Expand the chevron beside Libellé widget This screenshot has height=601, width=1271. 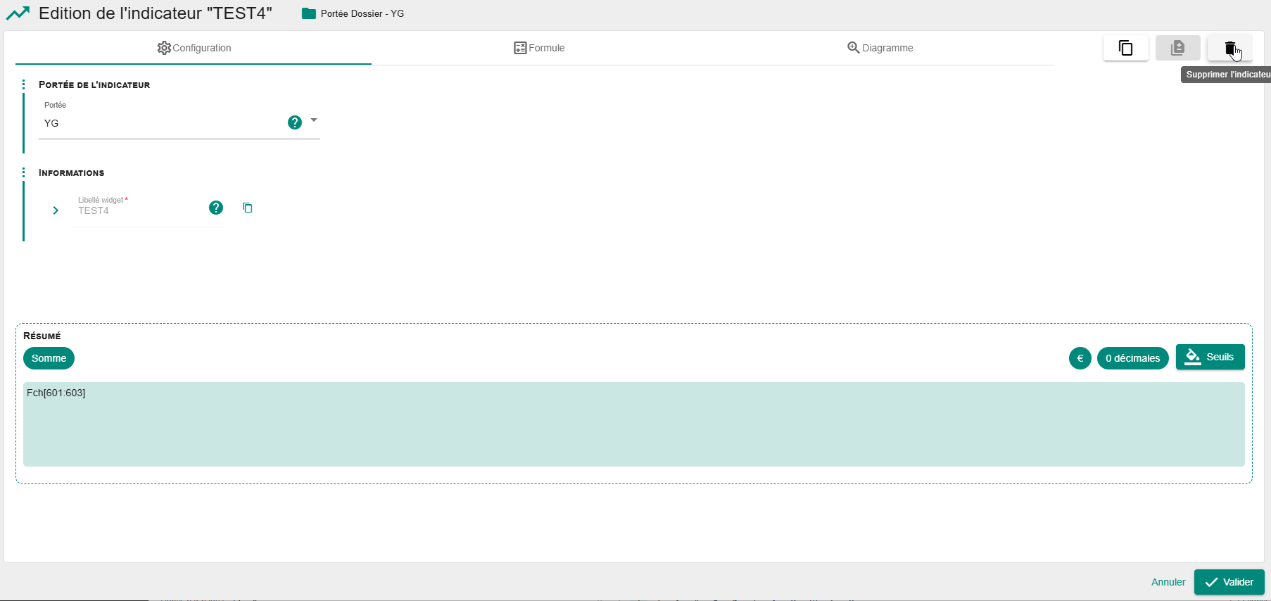point(56,210)
